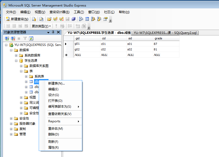This screenshot has height=157, width=219.
Task: Click the registered servers icon
Action: [81, 19]
